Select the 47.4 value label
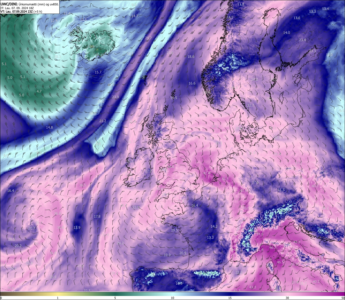Screen dimensions: 345x300 point(207,173)
